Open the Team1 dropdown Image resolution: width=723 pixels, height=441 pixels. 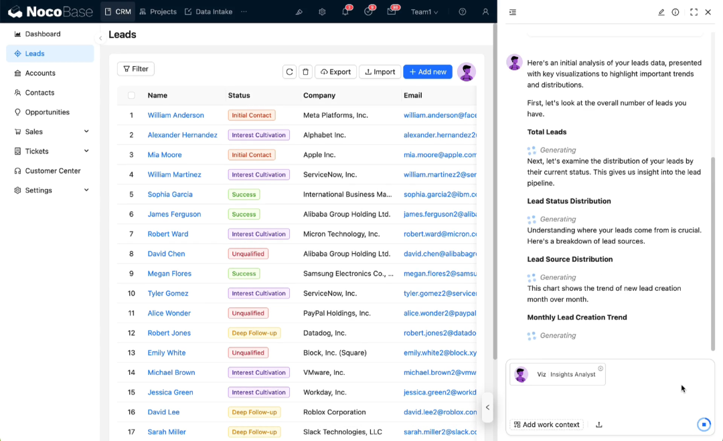click(424, 12)
